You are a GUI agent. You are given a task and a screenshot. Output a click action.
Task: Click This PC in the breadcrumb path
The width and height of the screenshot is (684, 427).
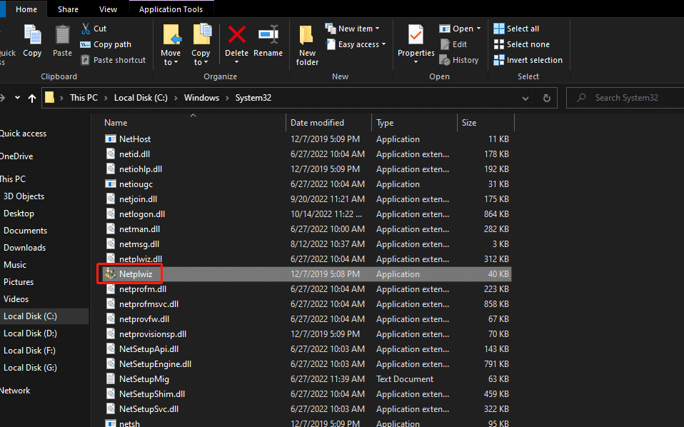click(x=84, y=98)
